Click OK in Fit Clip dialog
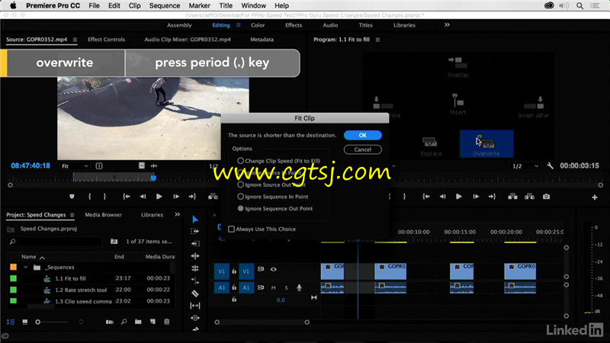Viewport: 610px width, 343px height. [x=363, y=136]
